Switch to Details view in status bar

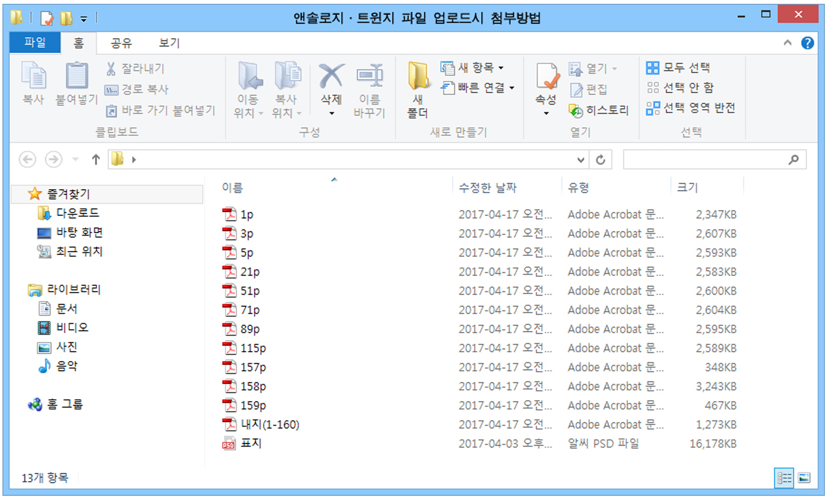tap(784, 477)
